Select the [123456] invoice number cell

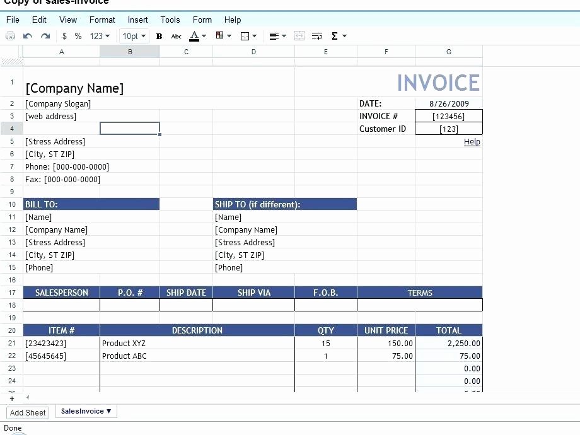pos(449,116)
